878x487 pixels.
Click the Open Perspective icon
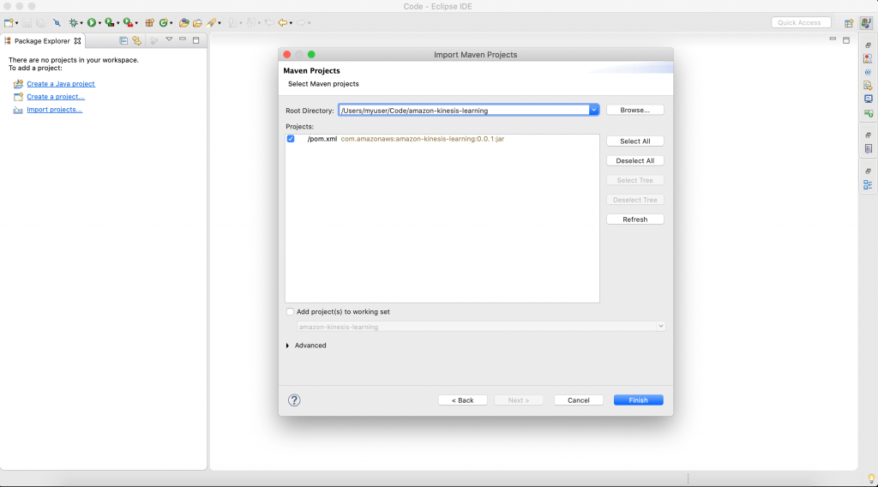[849, 23]
